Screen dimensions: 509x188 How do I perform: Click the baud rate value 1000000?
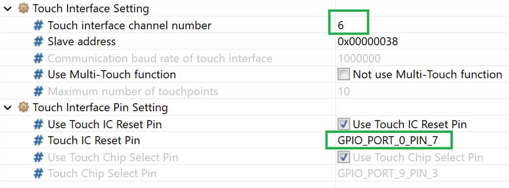coord(359,58)
